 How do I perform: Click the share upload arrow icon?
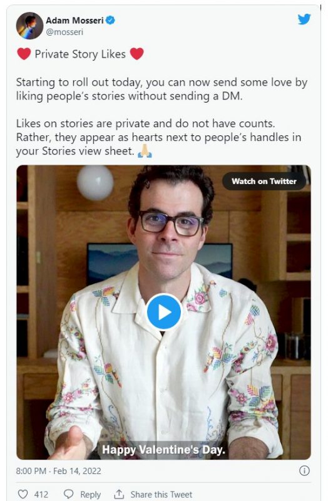[119, 494]
